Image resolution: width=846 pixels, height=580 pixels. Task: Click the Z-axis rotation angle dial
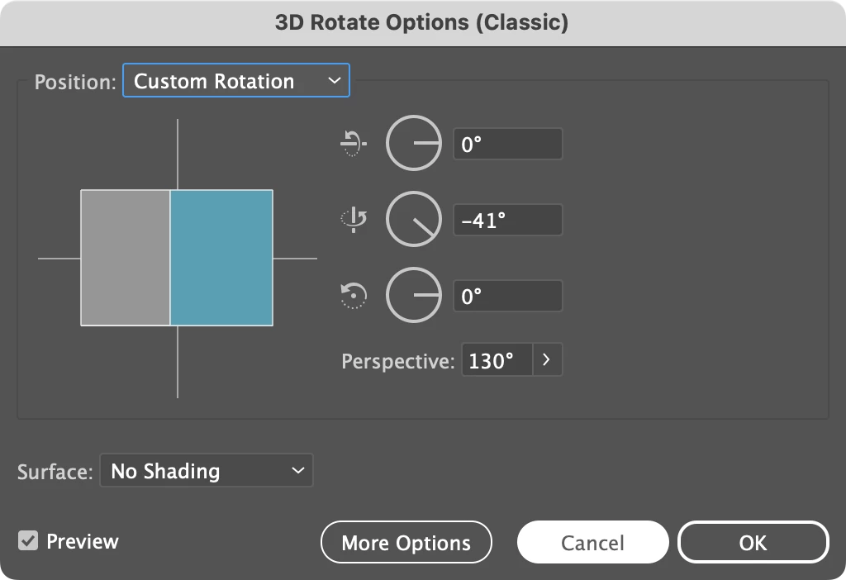[x=414, y=295]
